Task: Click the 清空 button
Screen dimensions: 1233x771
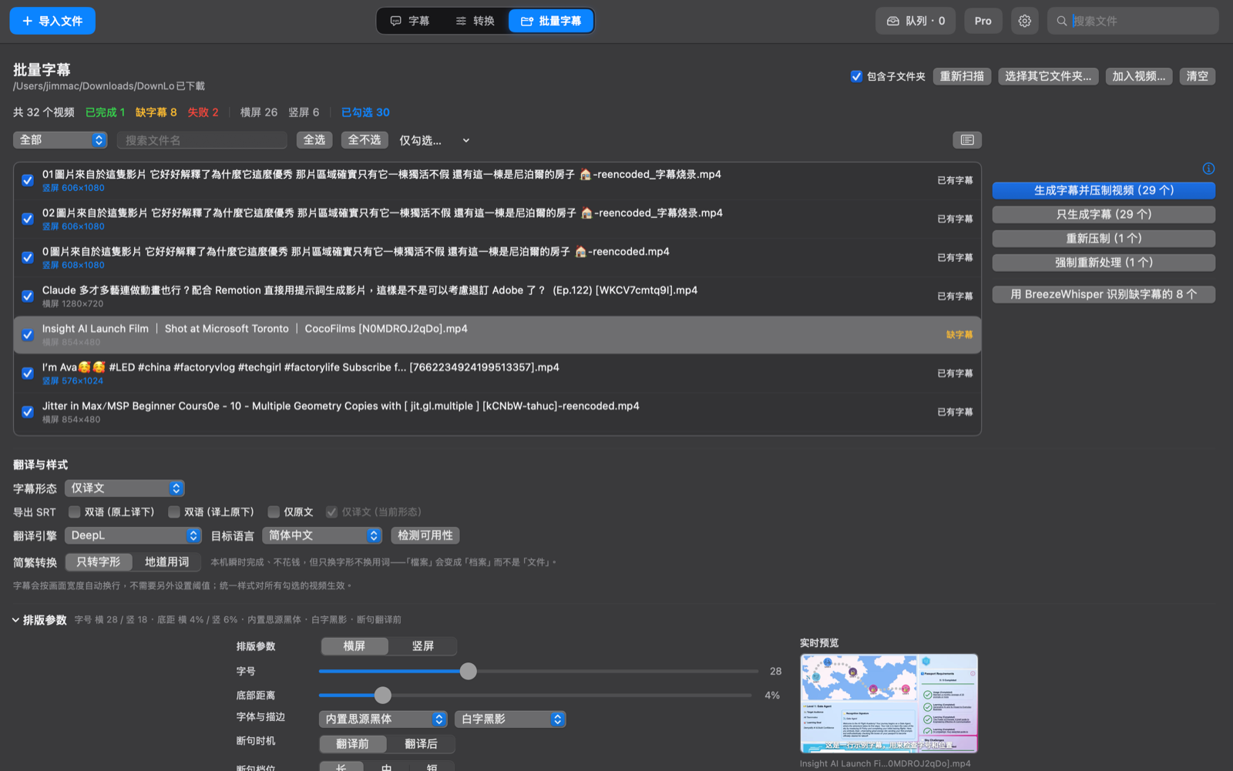Action: tap(1197, 76)
